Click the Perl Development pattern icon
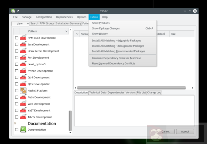Image resolution: width=207 pixels, height=144 pixels. click(23, 58)
